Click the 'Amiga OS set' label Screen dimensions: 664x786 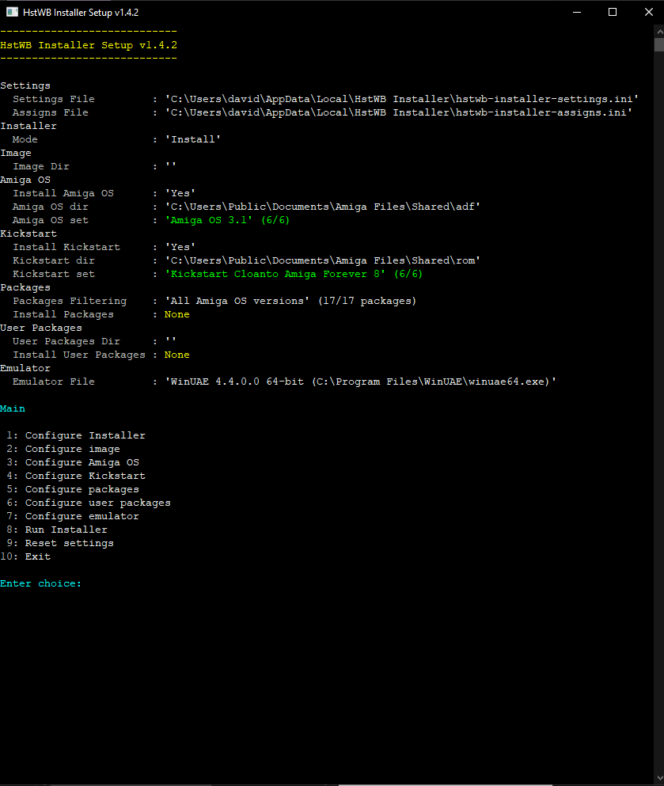pyautogui.click(x=50, y=221)
